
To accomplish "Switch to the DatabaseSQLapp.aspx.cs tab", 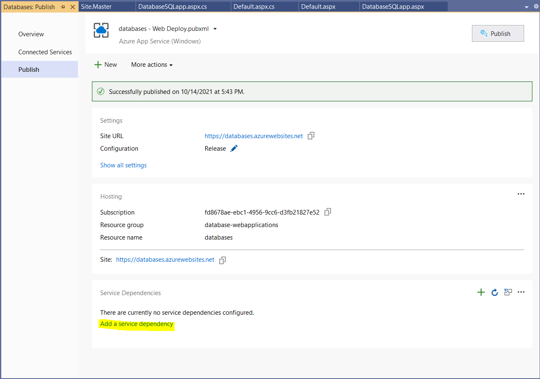I will pyautogui.click(x=184, y=7).
